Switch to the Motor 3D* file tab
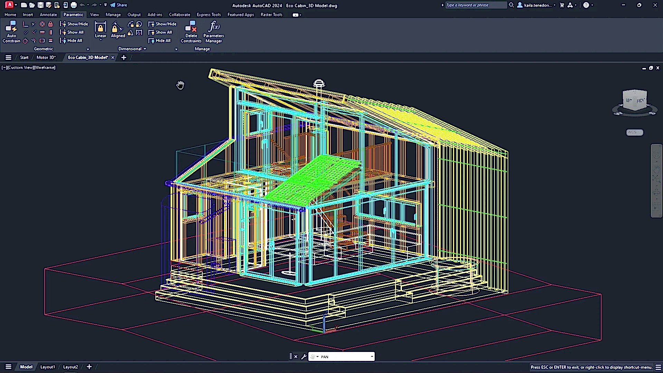The height and width of the screenshot is (373, 663). point(46,57)
